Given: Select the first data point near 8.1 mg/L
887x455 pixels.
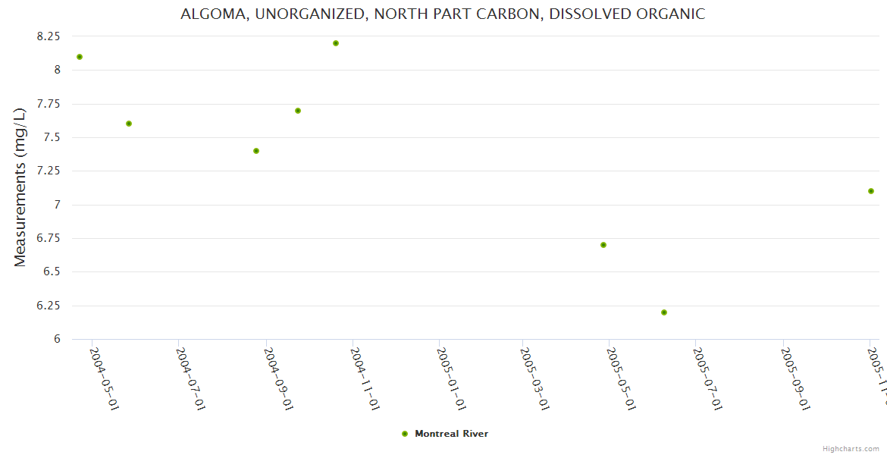Looking at the screenshot, I should (80, 57).
